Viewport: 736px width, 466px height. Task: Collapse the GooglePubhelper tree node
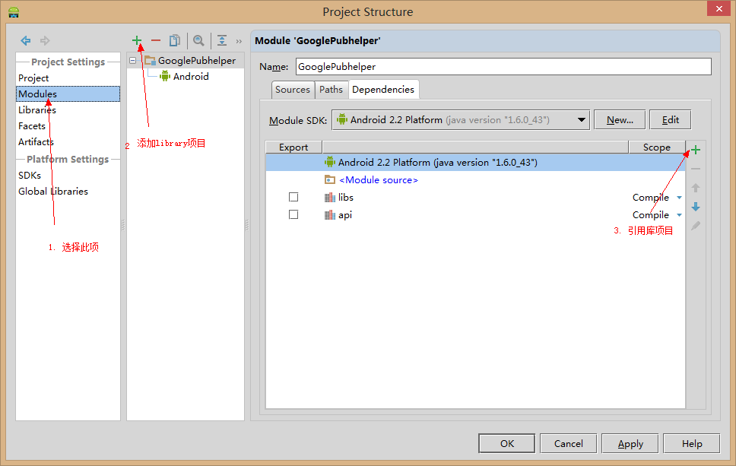tap(133, 61)
